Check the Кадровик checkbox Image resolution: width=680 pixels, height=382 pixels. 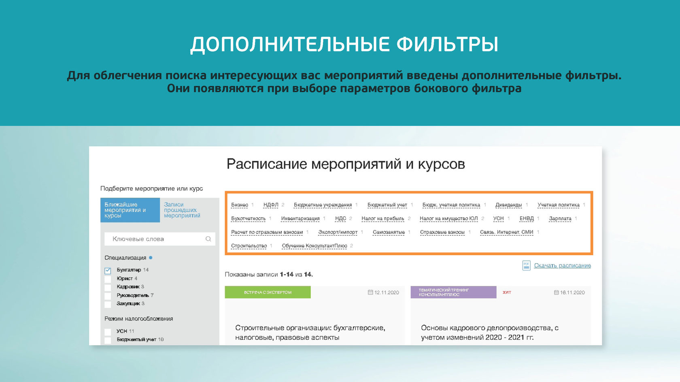(108, 288)
